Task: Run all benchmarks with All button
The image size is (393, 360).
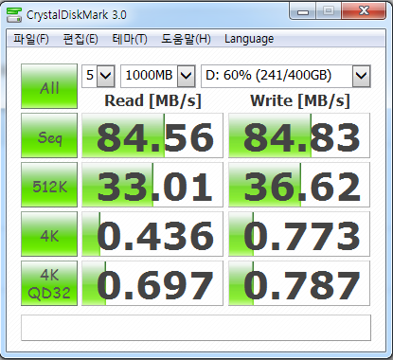Action: click(49, 86)
